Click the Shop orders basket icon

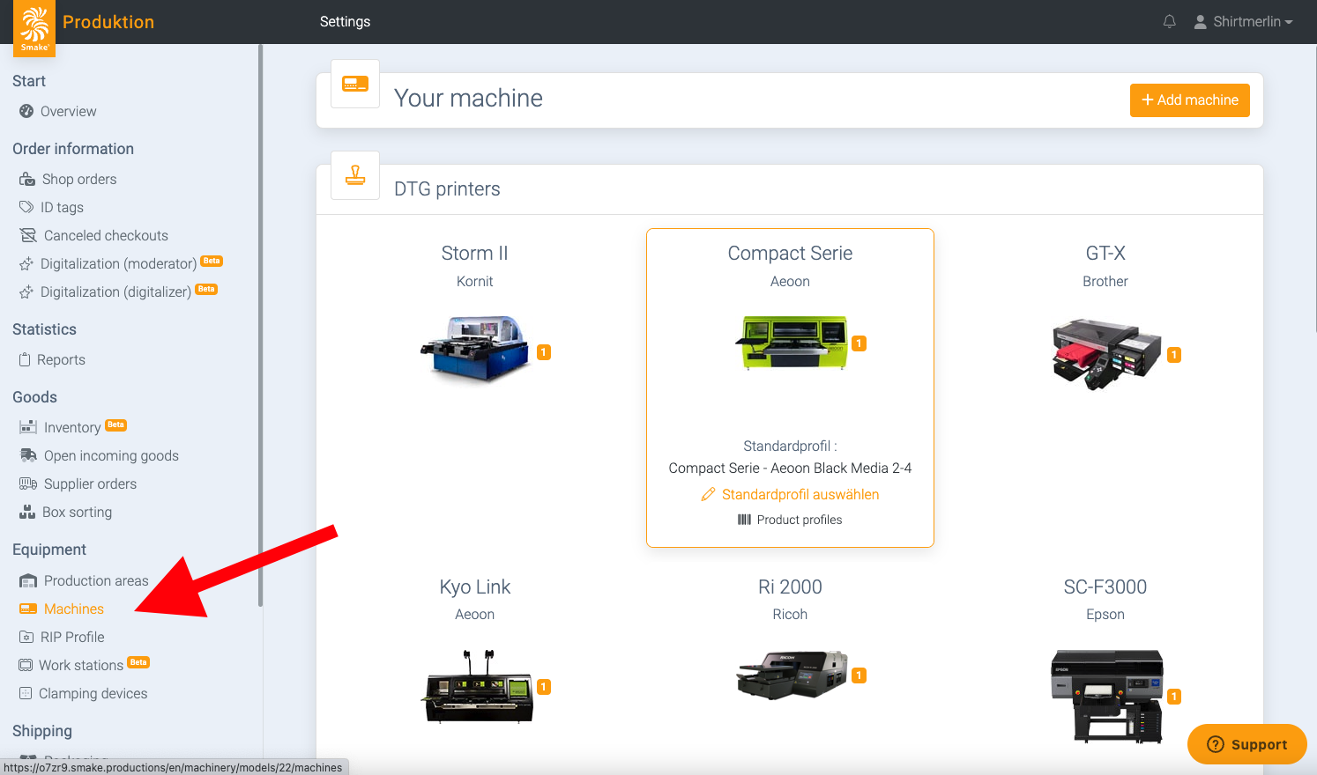pos(27,179)
